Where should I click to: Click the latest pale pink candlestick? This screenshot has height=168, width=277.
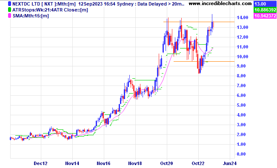214,25
